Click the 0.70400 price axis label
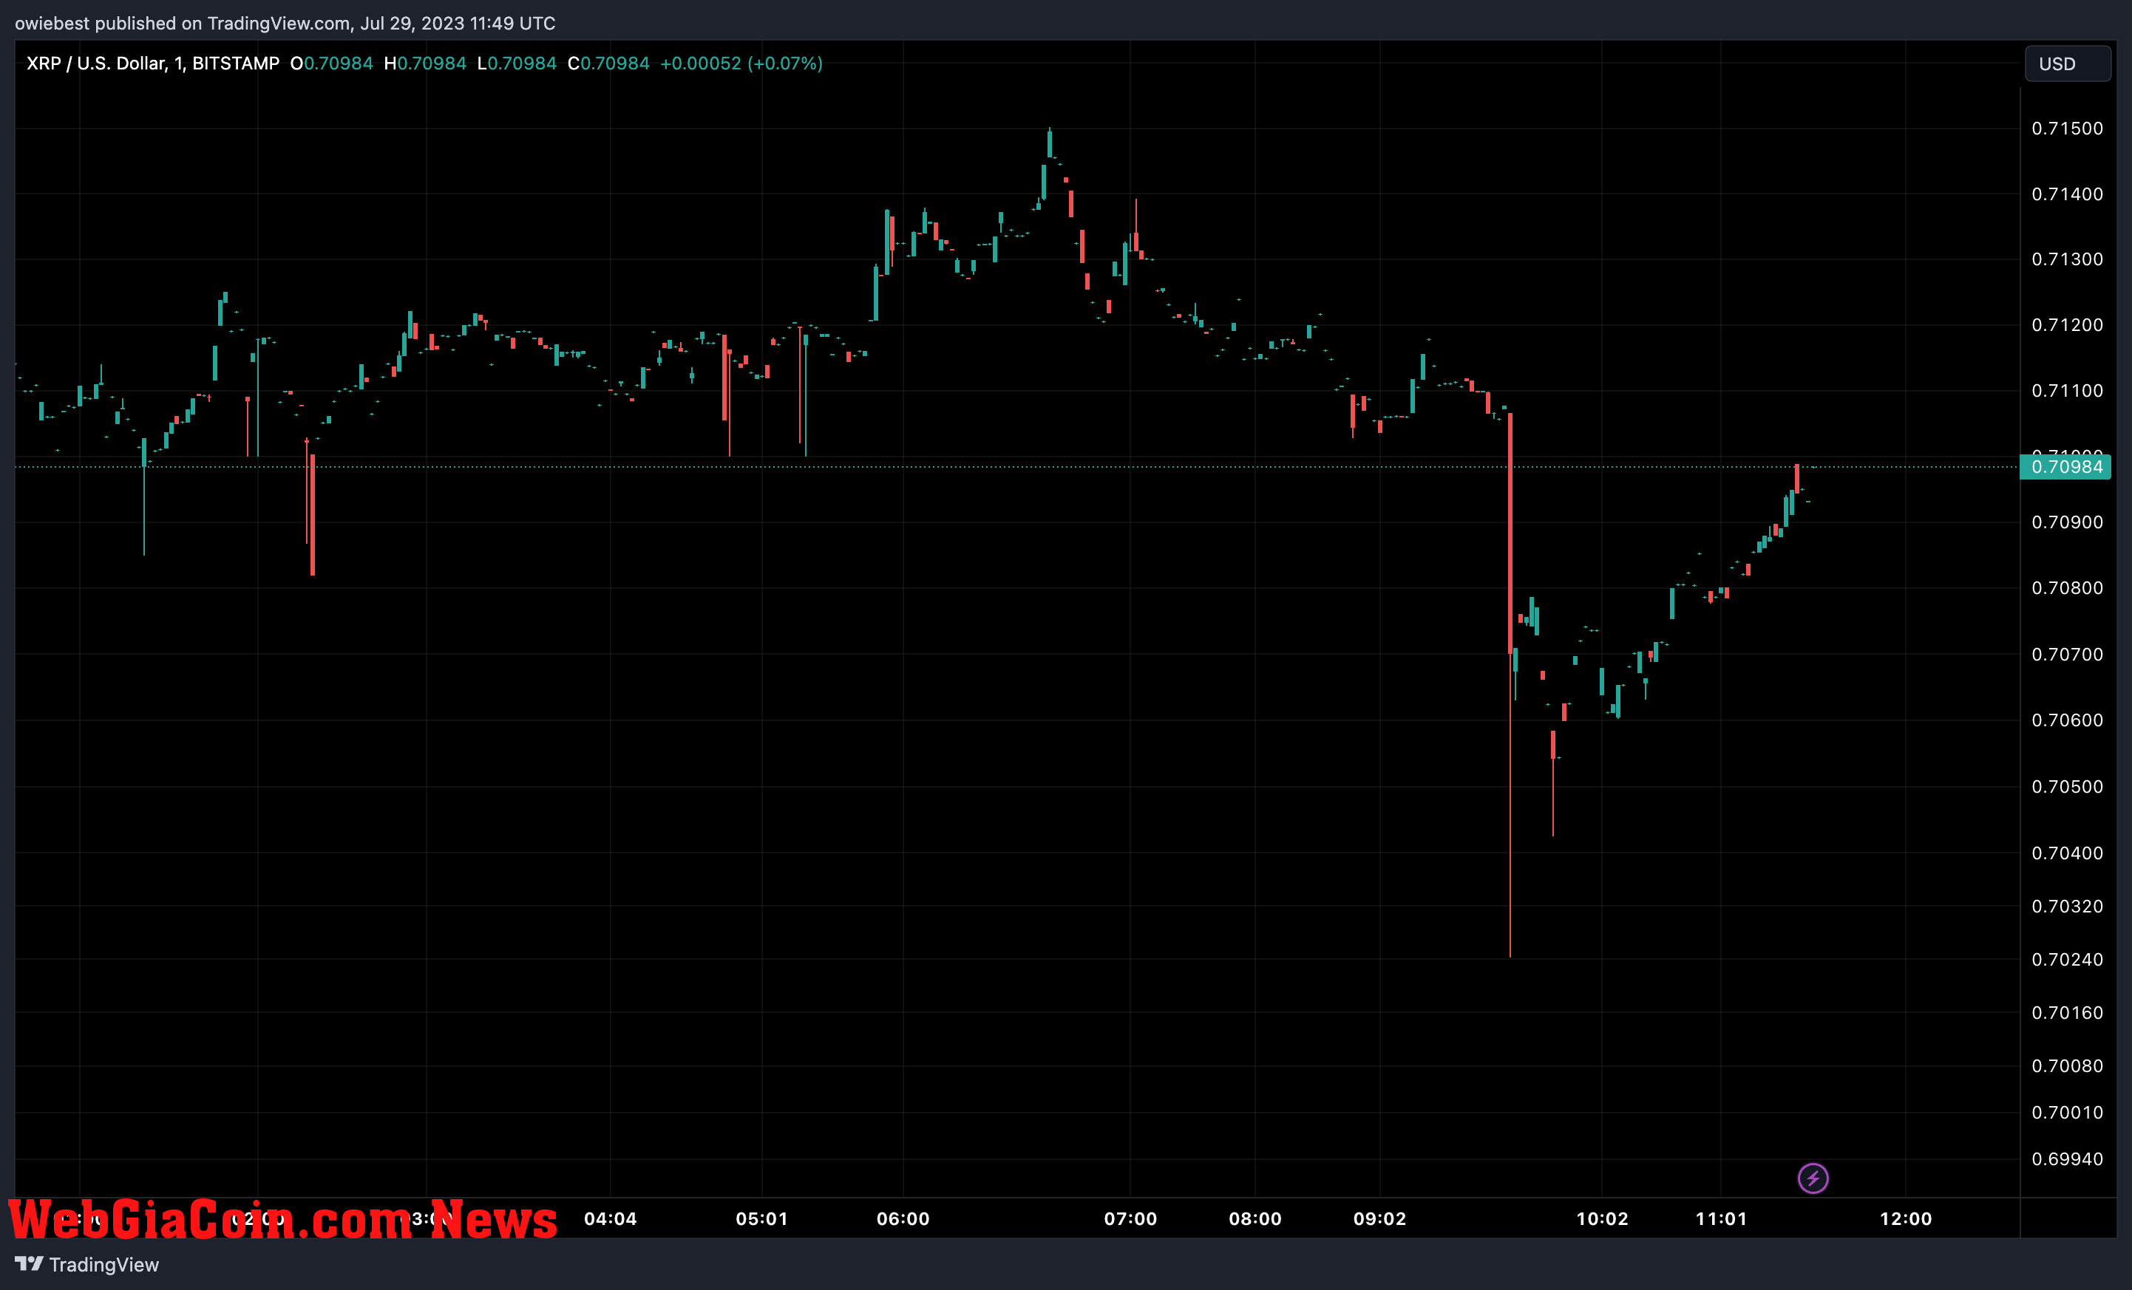The width and height of the screenshot is (2132, 1290). [x=2067, y=853]
